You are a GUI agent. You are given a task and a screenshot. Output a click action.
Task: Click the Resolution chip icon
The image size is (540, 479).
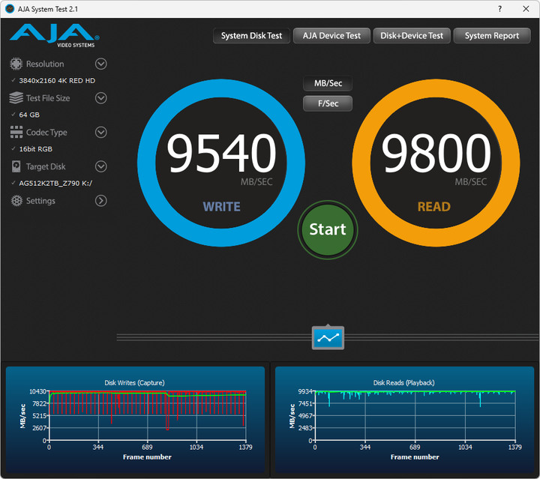click(16, 64)
